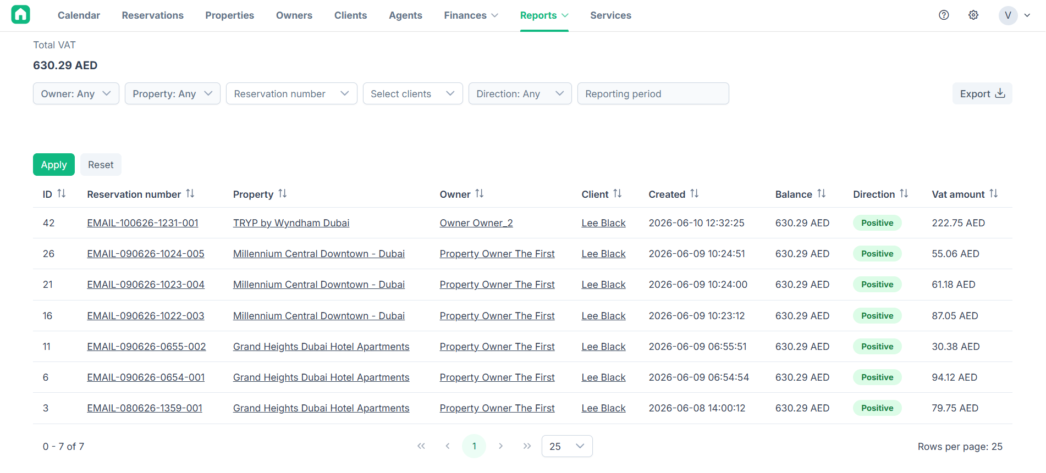Open settings gear icon
Image resolution: width=1046 pixels, height=473 pixels.
coord(973,15)
